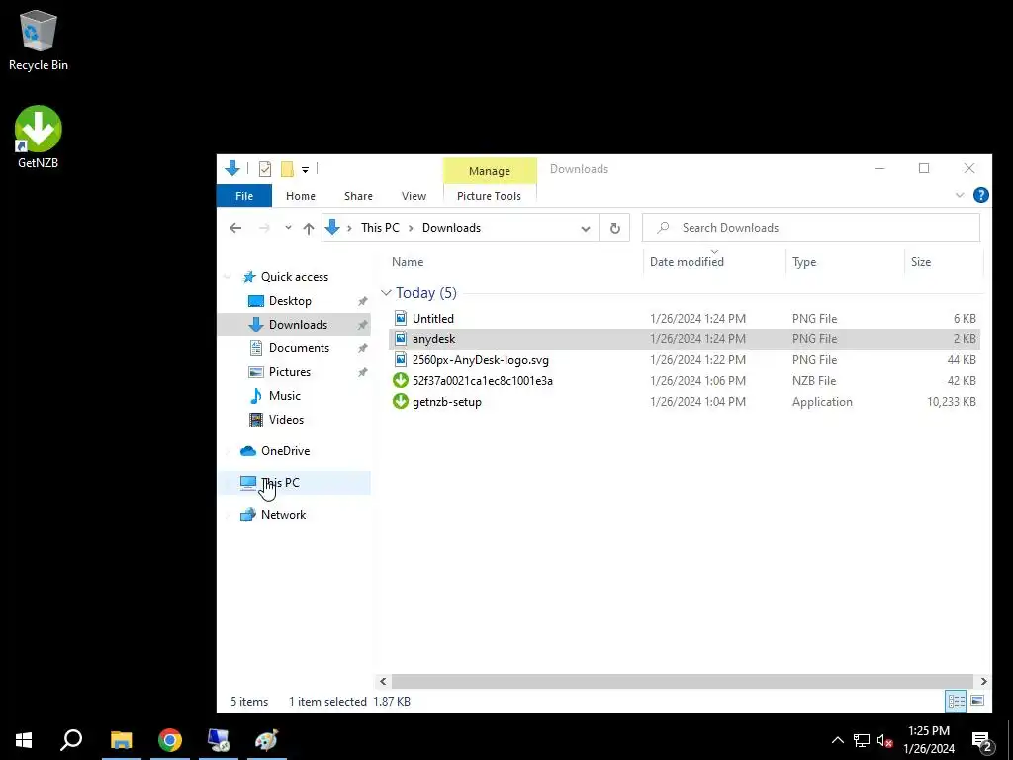The width and height of the screenshot is (1013, 760).
Task: Click the scroll right arrow
Action: [983, 681]
